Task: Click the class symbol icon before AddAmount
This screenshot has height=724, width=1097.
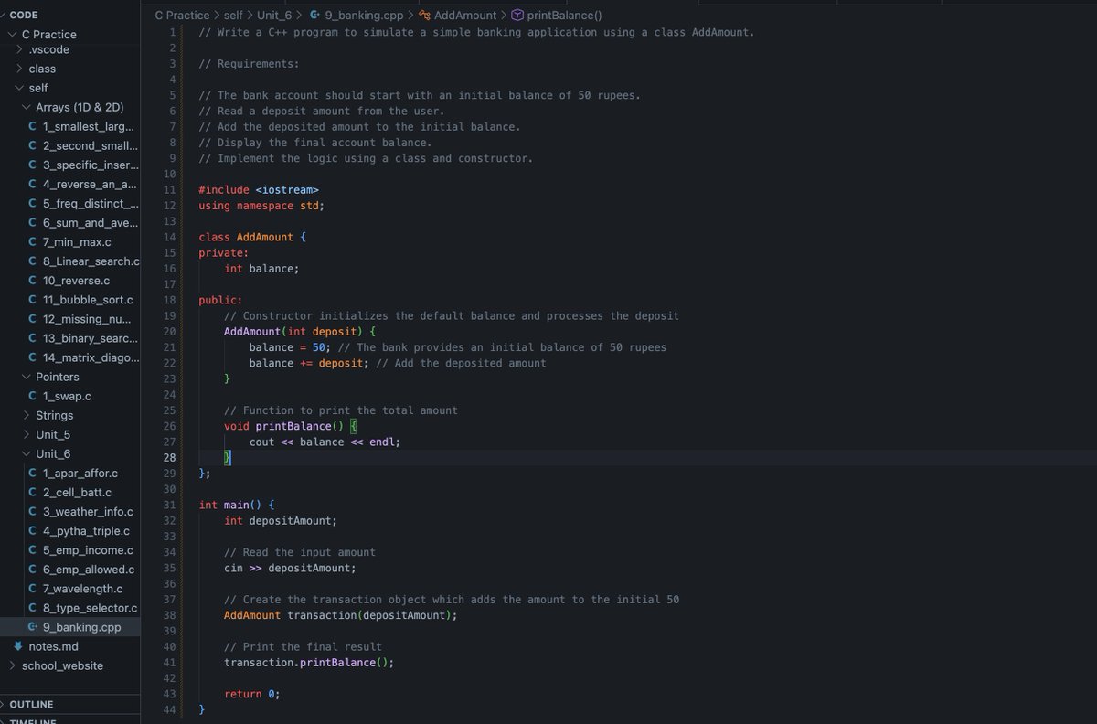Action: tap(424, 15)
